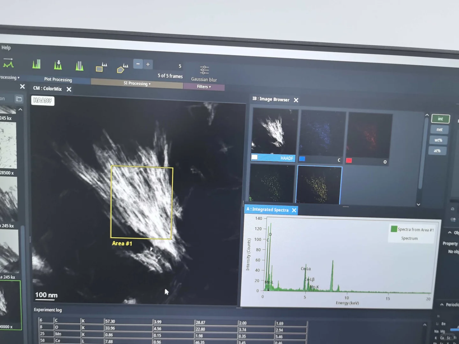
Task: Select the green element map thumbnail
Action: (x=272, y=183)
